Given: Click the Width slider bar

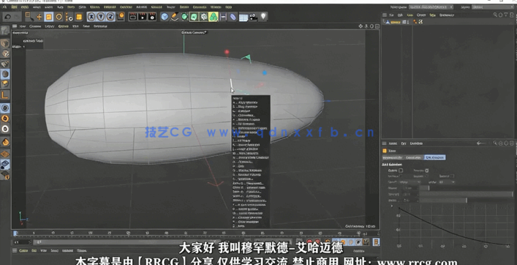Looking at the screenshot, I should click(x=466, y=201).
